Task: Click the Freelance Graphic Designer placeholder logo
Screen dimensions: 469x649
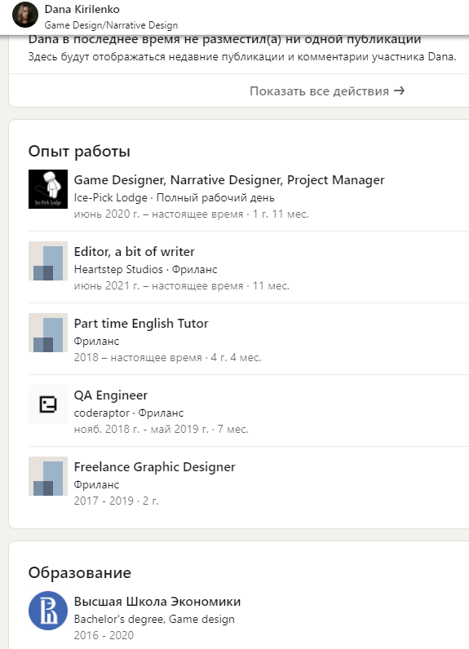Action: coord(48,476)
